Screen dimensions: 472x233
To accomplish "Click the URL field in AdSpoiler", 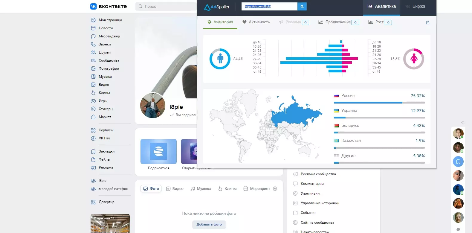I will (x=269, y=6).
